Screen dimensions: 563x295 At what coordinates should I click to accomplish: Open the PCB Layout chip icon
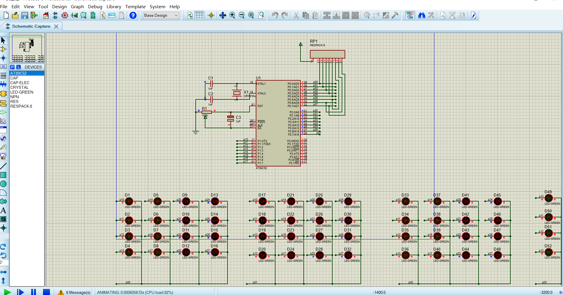pyautogui.click(x=65, y=15)
